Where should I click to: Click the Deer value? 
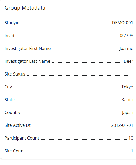[x=128, y=61]
